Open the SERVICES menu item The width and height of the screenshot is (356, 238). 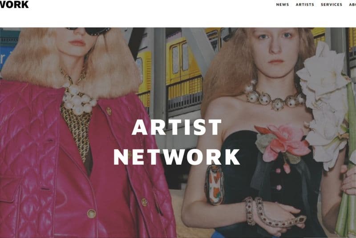(x=331, y=4)
